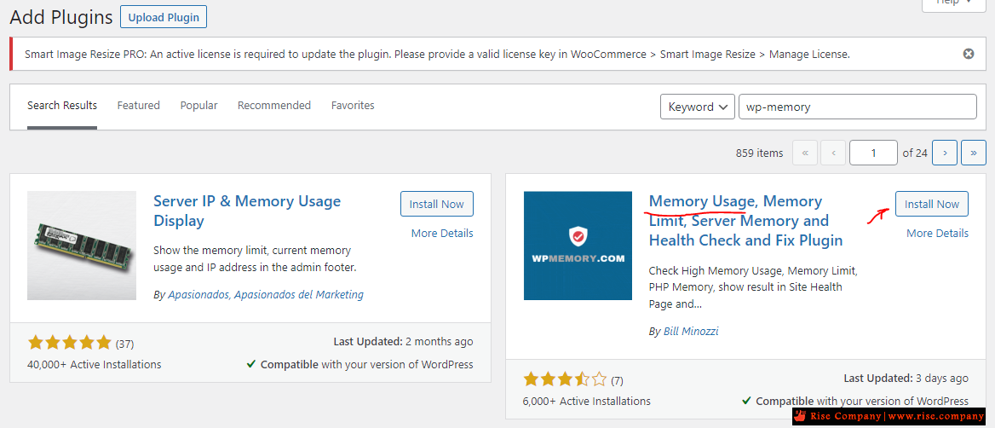Screen dimensions: 995x428
Task: Click '40,000+ Active Installations' text
Action: pos(95,365)
